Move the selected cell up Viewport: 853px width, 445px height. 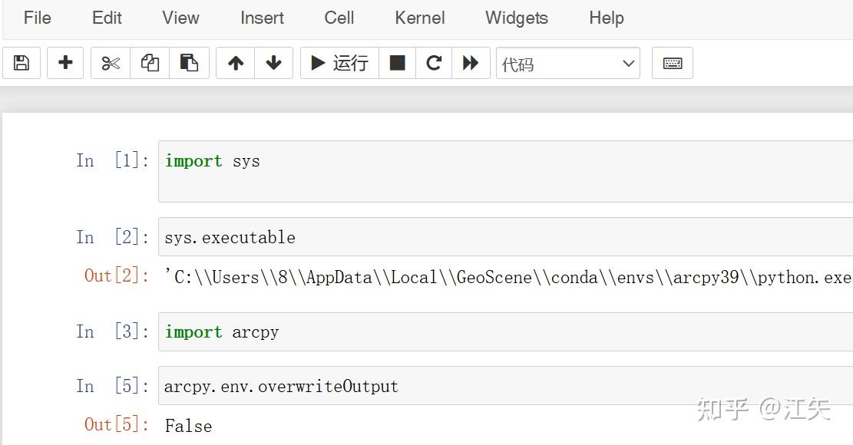[x=236, y=63]
